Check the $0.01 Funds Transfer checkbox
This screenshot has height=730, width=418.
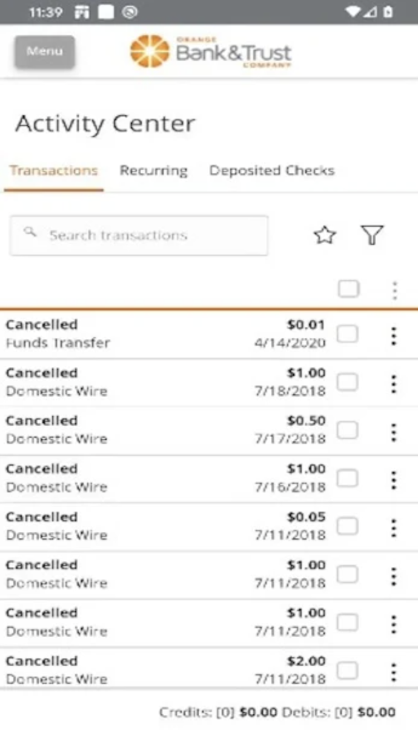click(x=347, y=334)
